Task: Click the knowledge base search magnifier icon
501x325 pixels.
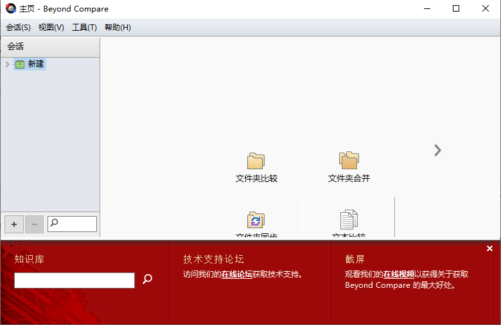Action: point(147,279)
